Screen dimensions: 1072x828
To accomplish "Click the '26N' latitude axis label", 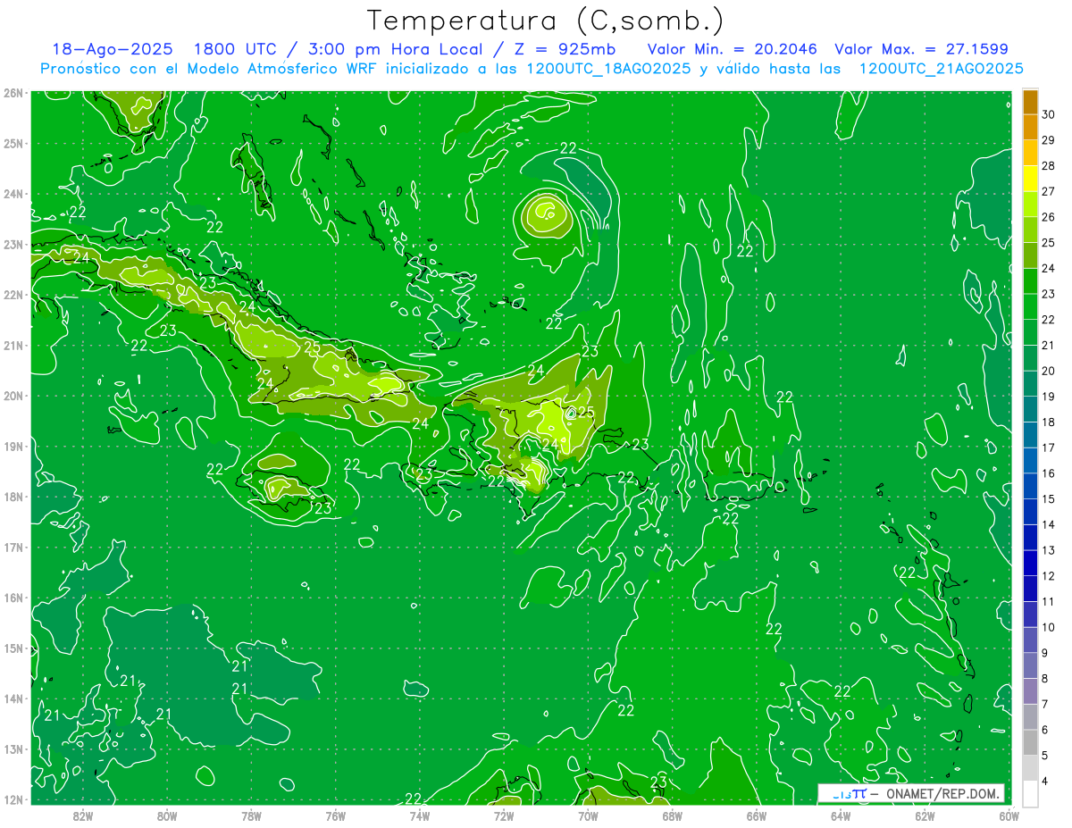I will coord(13,93).
